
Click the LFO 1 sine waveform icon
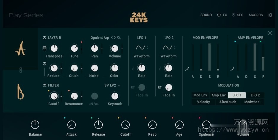tap(140, 48)
